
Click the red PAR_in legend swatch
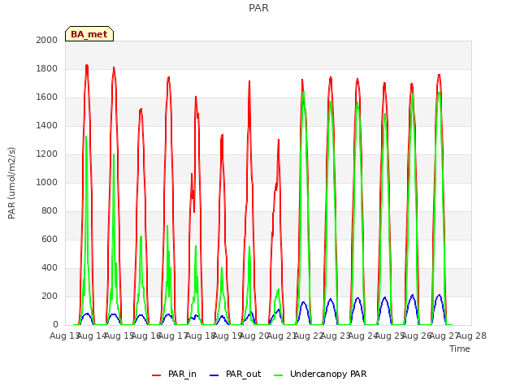tap(156, 375)
